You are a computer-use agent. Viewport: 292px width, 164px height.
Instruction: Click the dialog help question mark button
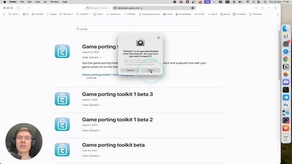pyautogui.click(x=158, y=38)
